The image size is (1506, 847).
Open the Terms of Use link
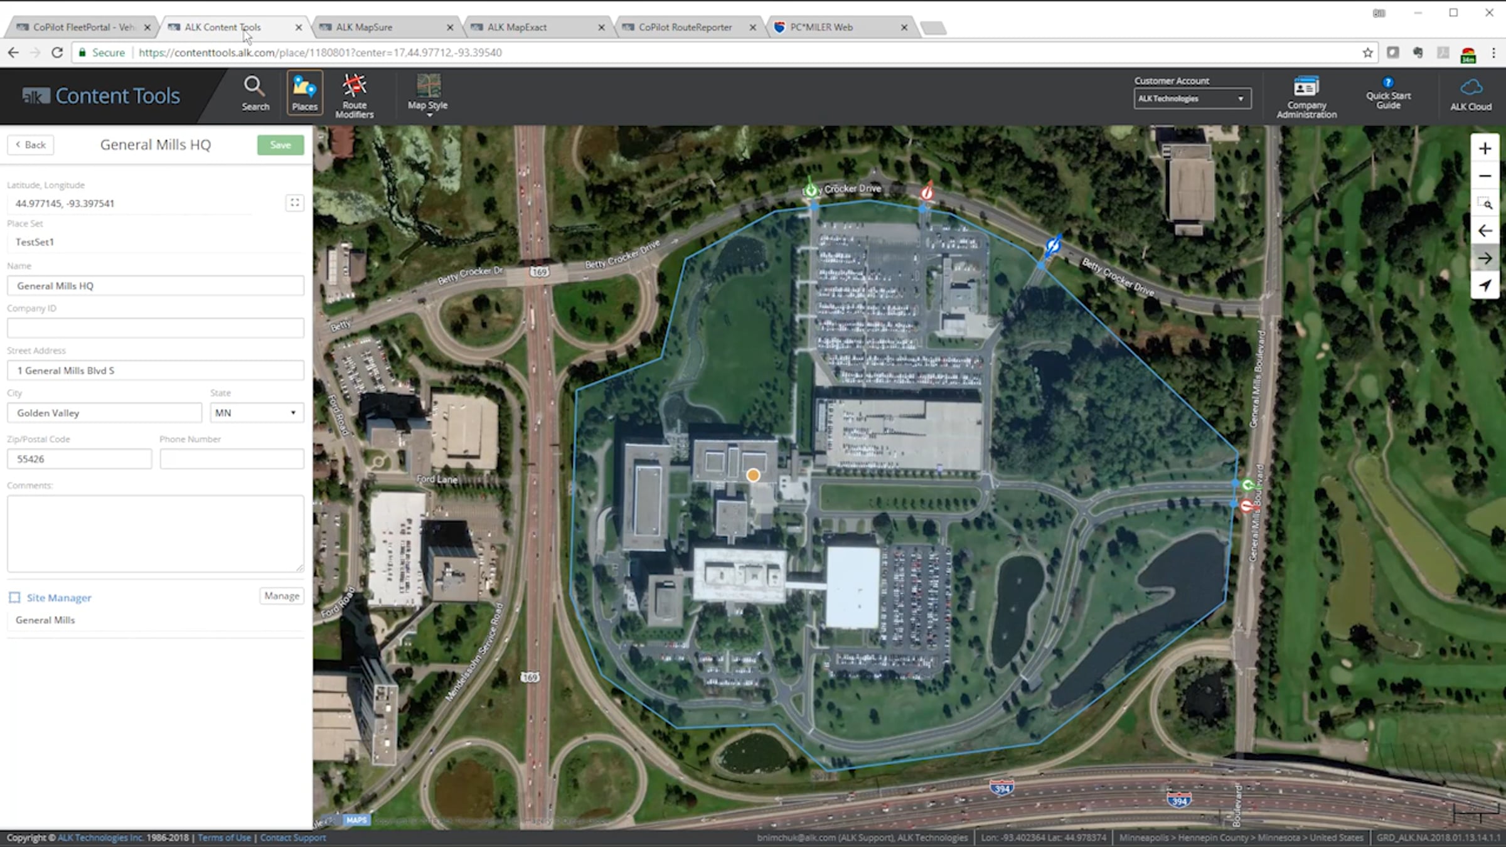[x=224, y=838]
